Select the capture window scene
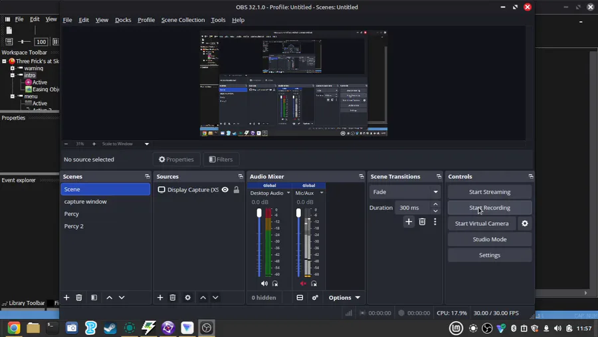 [x=105, y=201]
